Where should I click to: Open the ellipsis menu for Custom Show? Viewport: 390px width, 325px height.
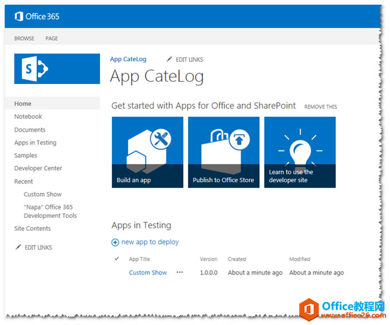coord(179,273)
